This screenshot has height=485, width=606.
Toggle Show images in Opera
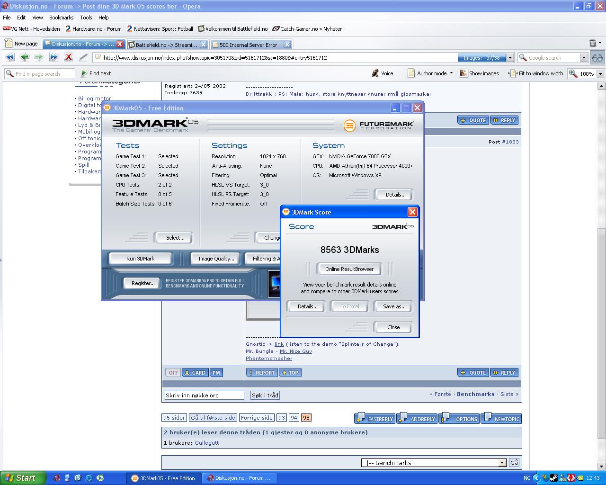[479, 73]
